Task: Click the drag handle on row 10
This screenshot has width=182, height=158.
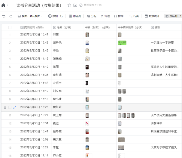Action: point(5,107)
